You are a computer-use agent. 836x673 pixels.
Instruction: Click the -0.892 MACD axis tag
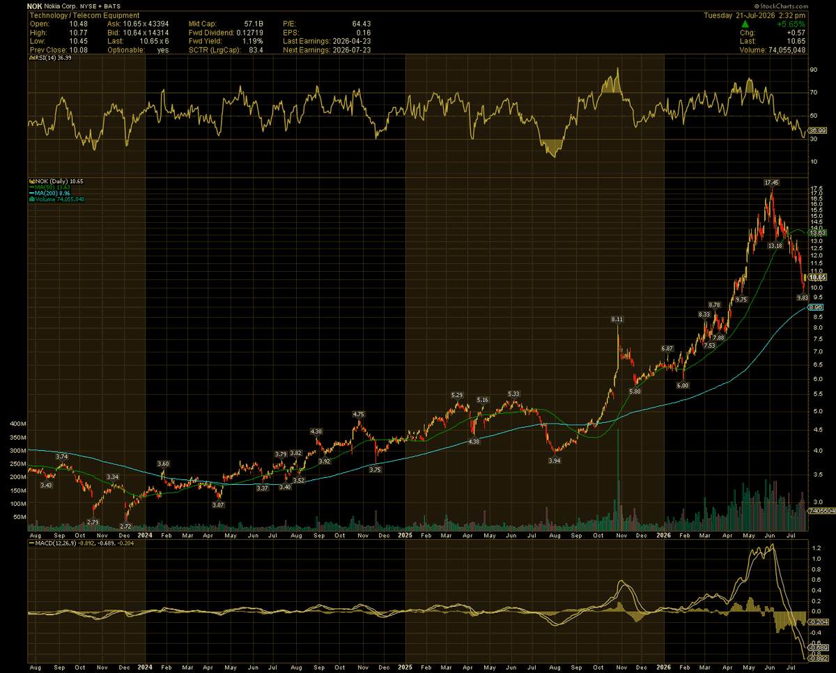[816, 658]
